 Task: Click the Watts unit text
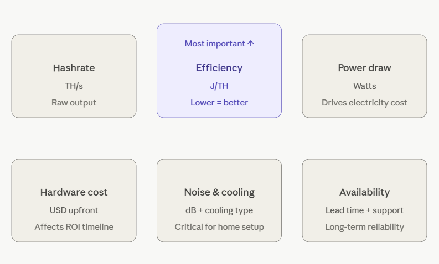point(364,86)
